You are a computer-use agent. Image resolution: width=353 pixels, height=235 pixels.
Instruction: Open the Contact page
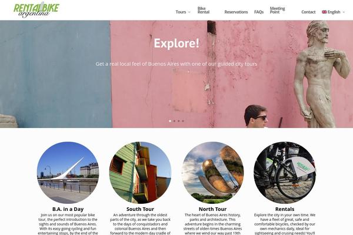click(x=308, y=12)
